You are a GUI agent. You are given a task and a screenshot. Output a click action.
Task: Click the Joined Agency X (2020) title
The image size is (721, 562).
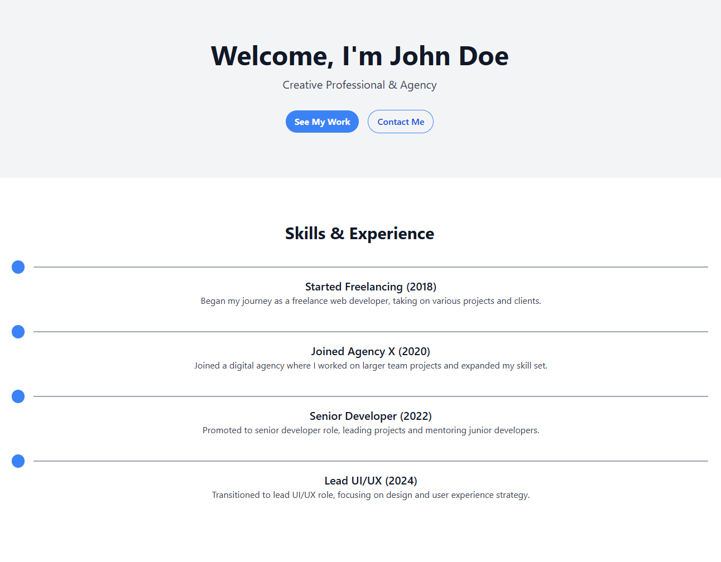pyautogui.click(x=371, y=351)
